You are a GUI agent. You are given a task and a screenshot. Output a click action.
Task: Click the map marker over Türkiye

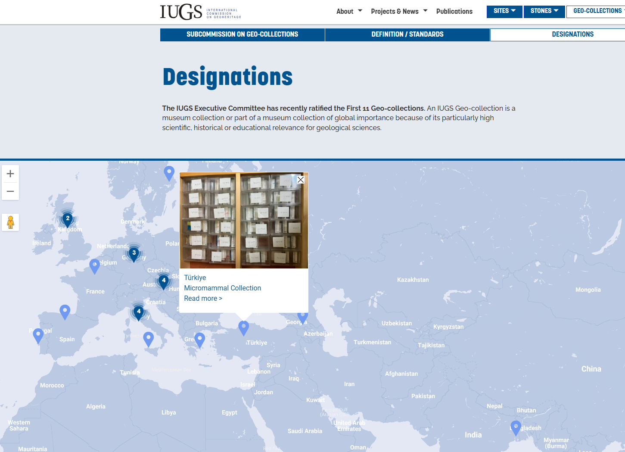[243, 327]
